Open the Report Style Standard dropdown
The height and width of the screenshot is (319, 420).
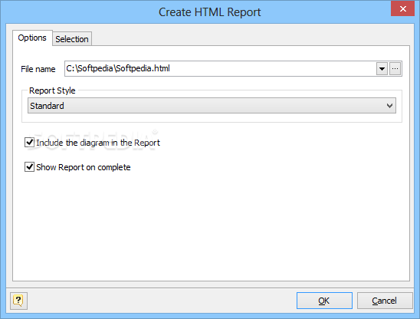[212, 106]
